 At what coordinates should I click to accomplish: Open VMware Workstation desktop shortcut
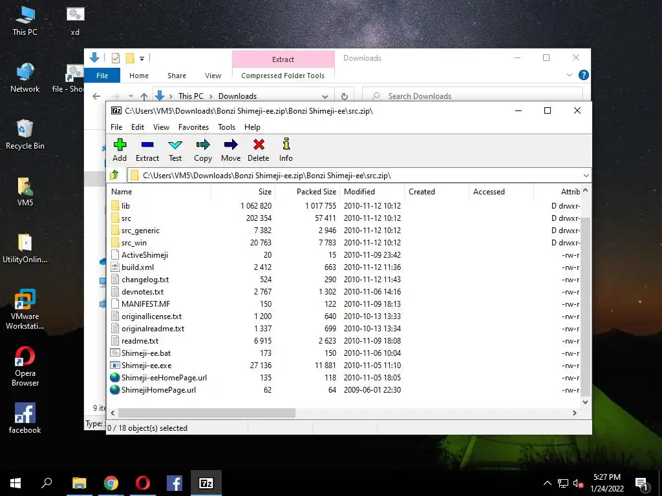point(25,309)
